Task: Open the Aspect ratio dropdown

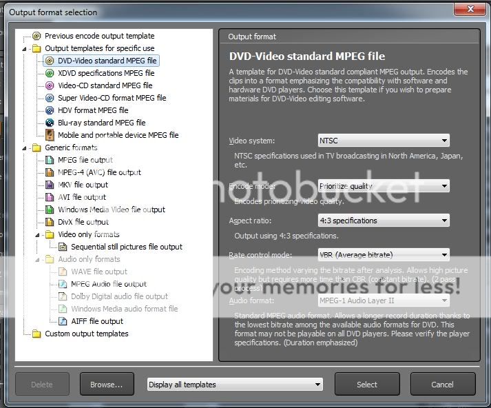Action: [384, 221]
